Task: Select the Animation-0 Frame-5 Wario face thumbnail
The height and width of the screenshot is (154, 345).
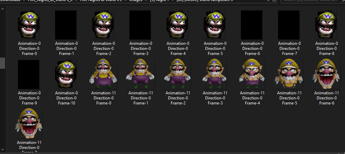Action: [215, 25]
